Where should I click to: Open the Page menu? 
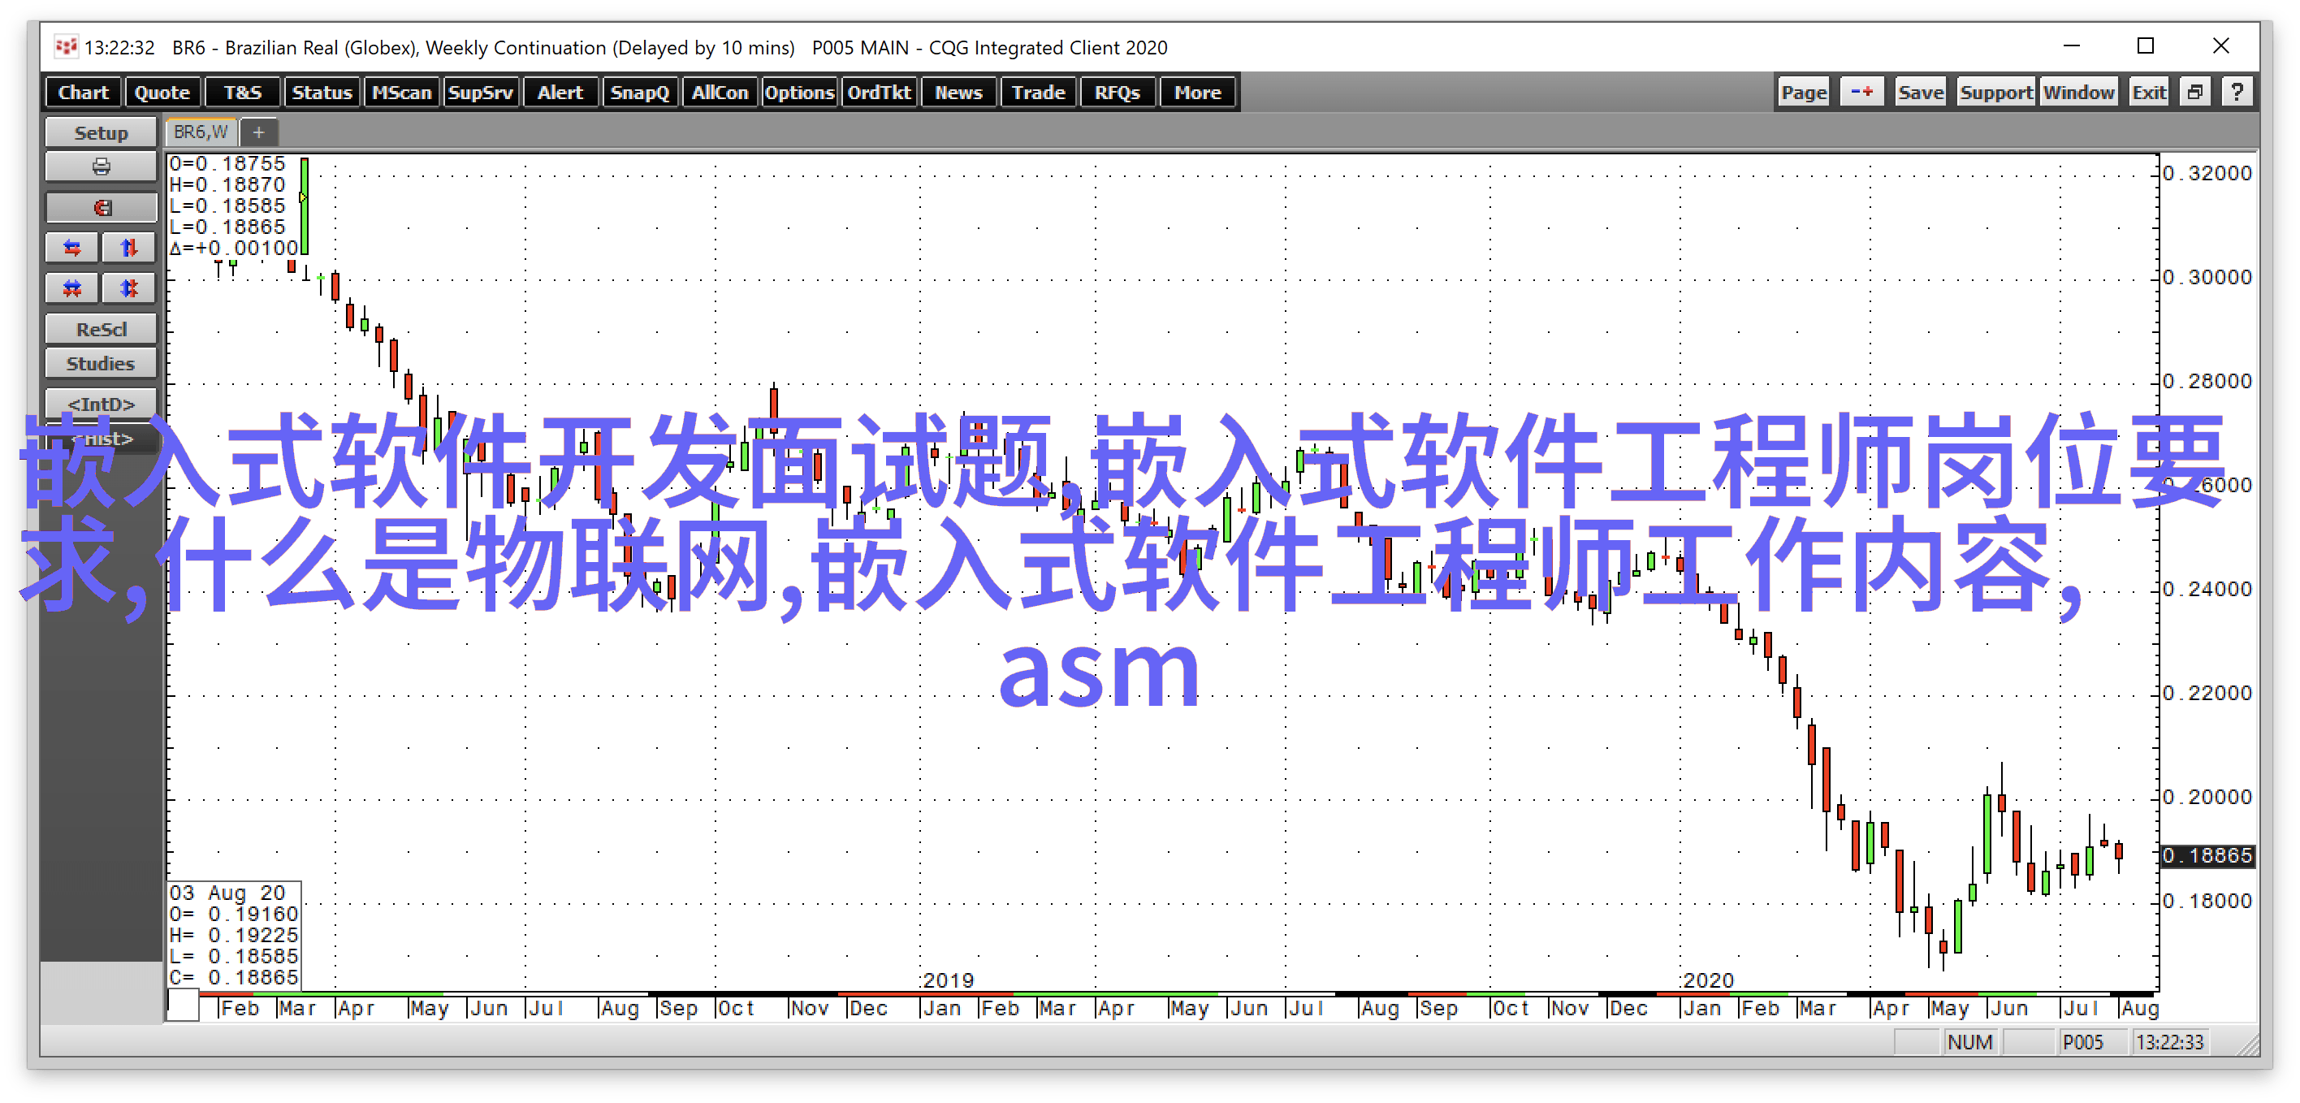click(x=1804, y=92)
